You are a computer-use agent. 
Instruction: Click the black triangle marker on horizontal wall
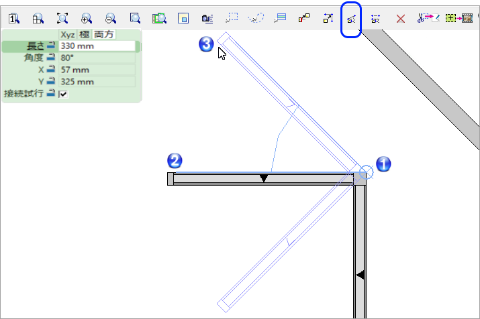tap(264, 178)
